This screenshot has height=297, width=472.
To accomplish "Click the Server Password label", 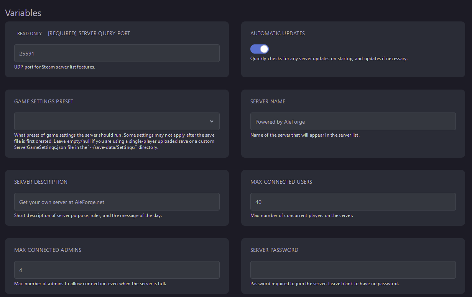I will tap(274, 250).
